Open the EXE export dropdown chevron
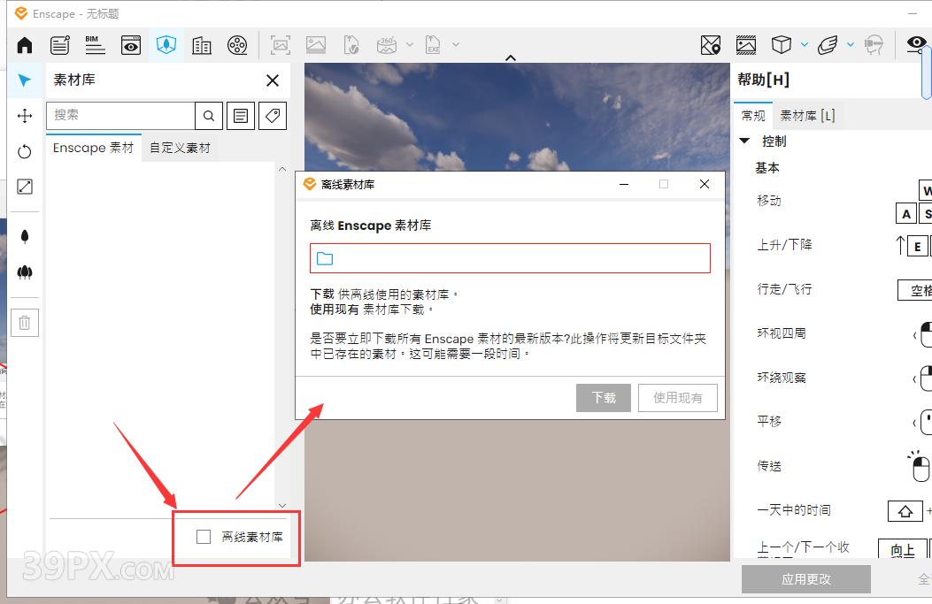The width and height of the screenshot is (932, 604). pyautogui.click(x=457, y=44)
